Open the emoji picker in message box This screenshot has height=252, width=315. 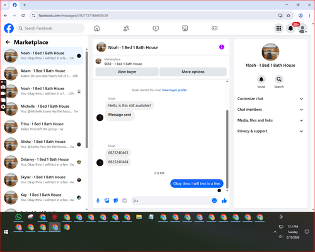coord(214,200)
